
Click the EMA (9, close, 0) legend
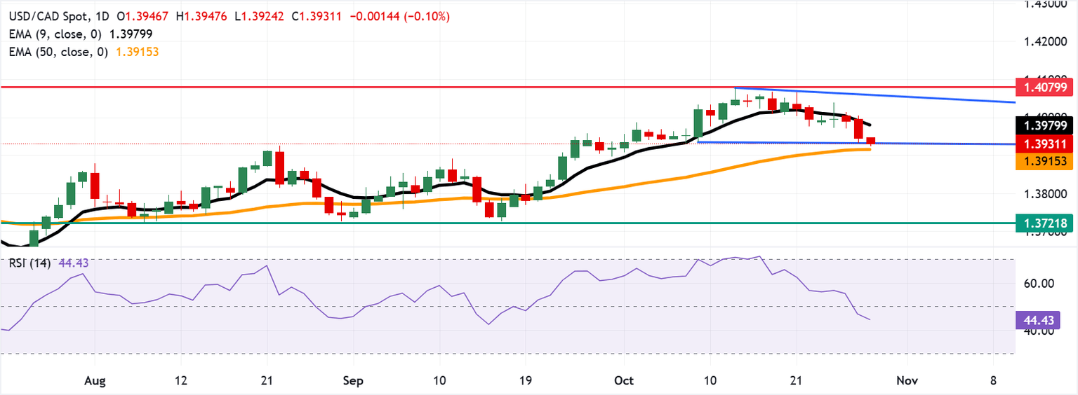coord(59,34)
